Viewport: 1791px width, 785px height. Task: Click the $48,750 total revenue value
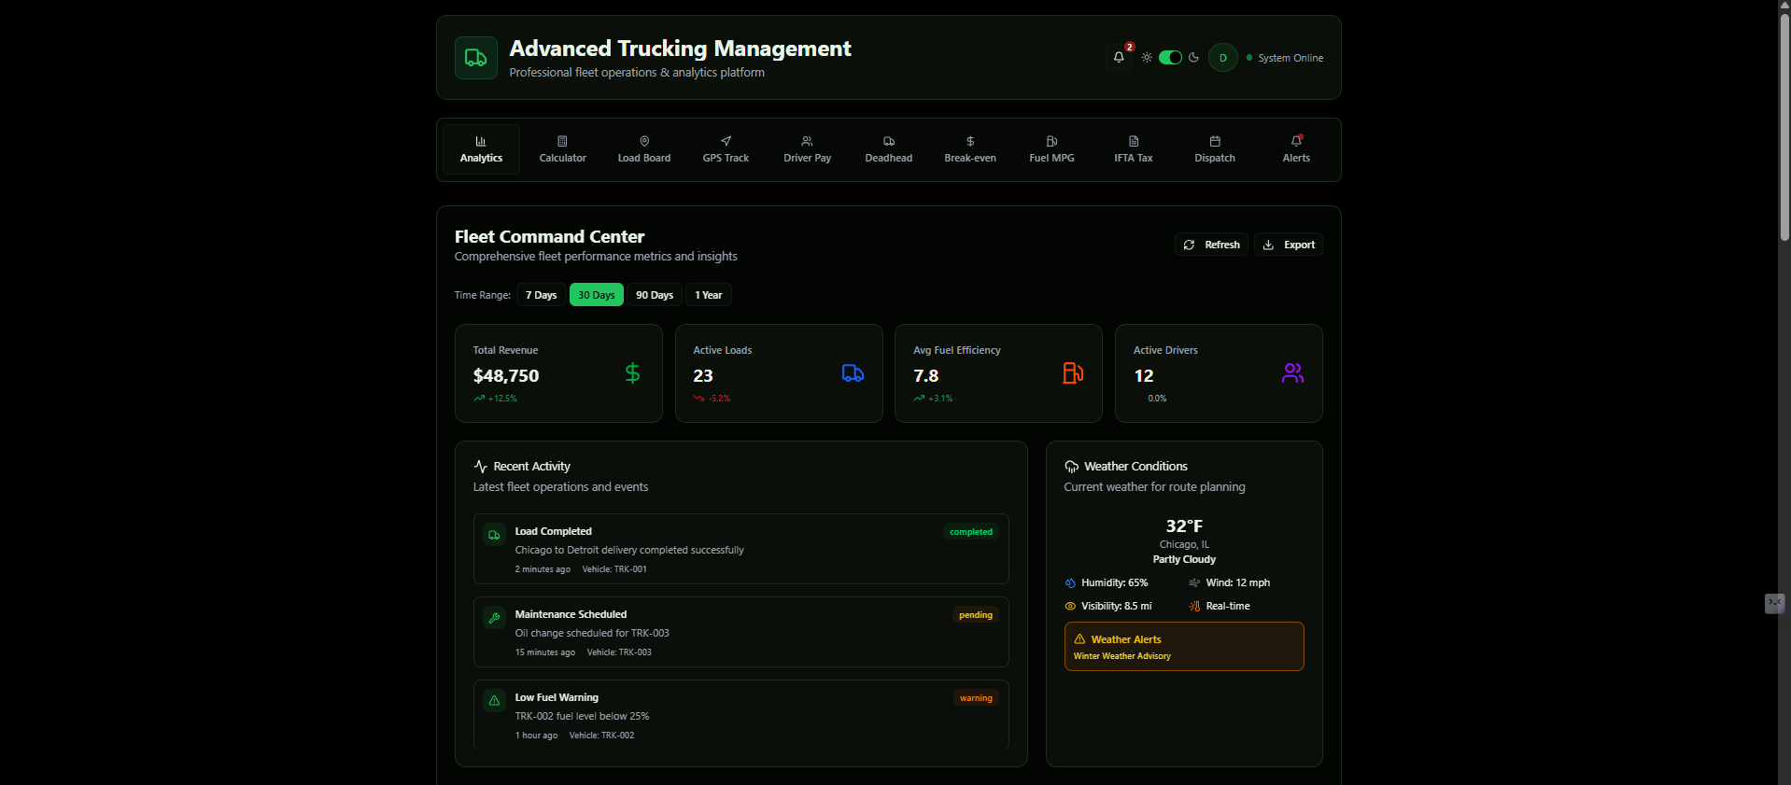click(506, 375)
